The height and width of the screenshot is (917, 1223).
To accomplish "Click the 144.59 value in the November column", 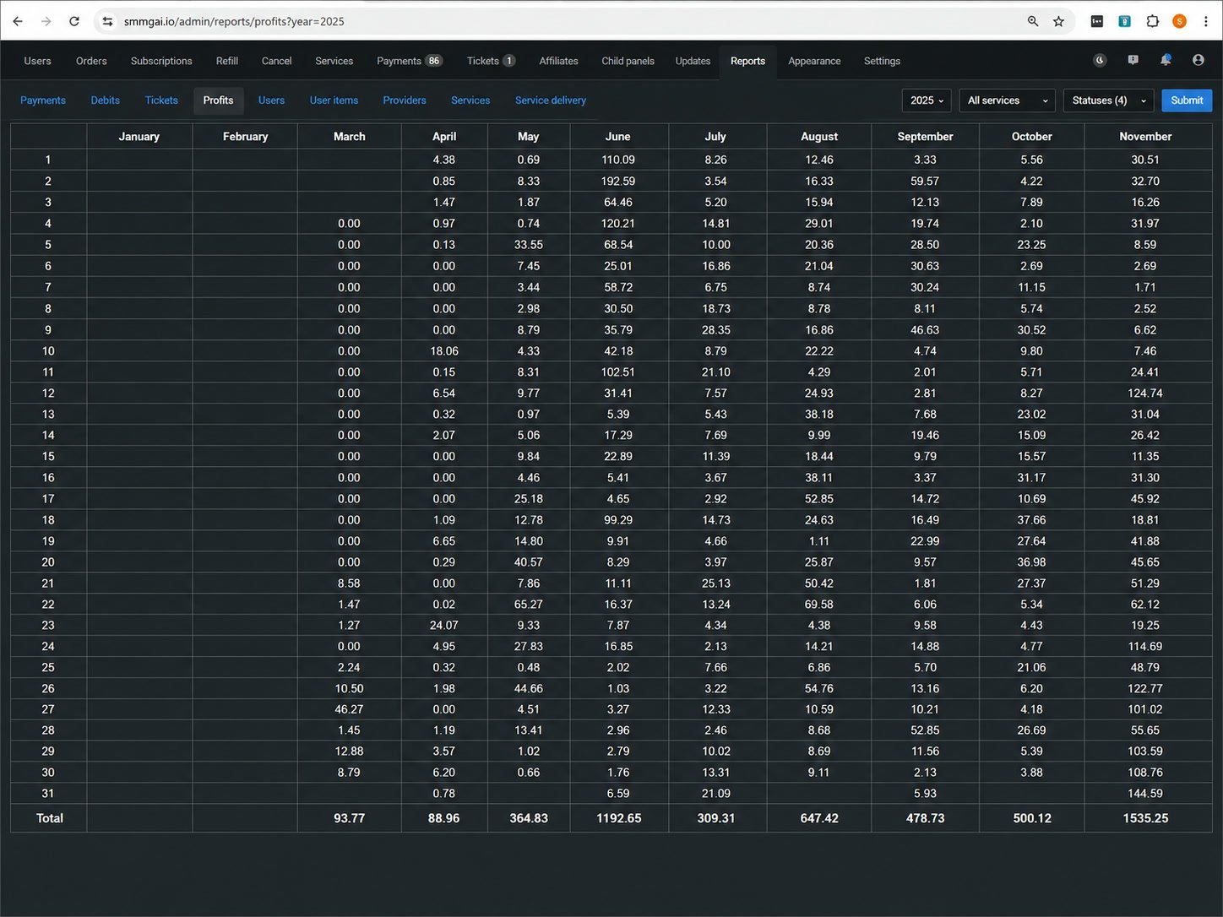I will [x=1145, y=794].
